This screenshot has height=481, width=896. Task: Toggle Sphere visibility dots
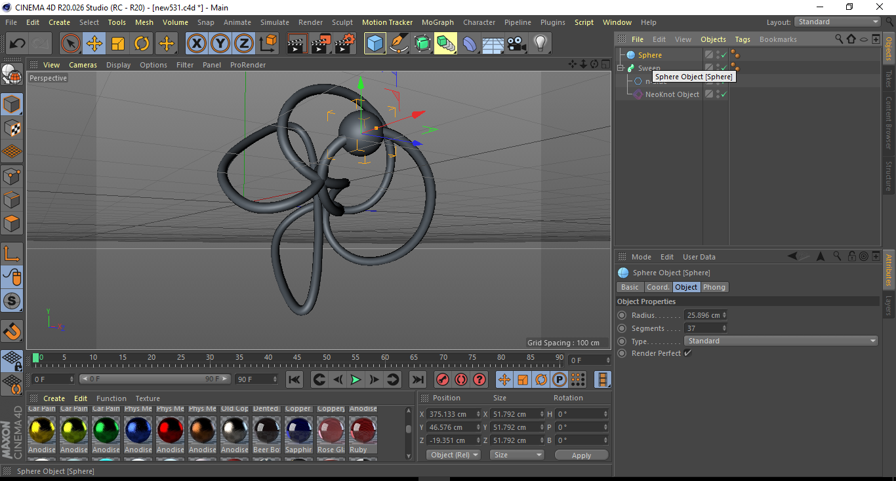click(718, 55)
